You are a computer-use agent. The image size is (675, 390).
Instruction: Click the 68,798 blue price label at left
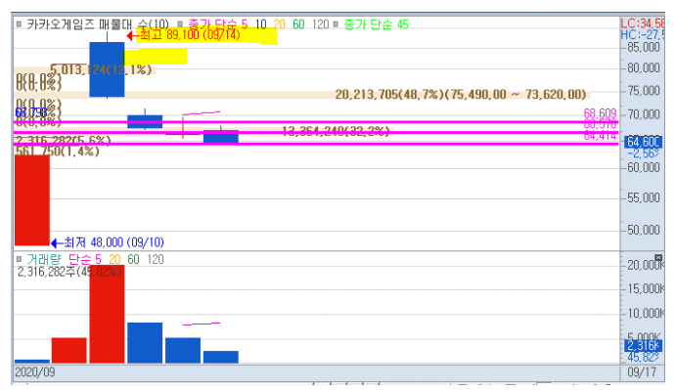pos(31,112)
